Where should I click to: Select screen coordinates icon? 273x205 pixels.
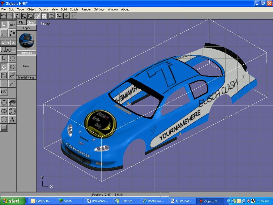(x=13, y=50)
